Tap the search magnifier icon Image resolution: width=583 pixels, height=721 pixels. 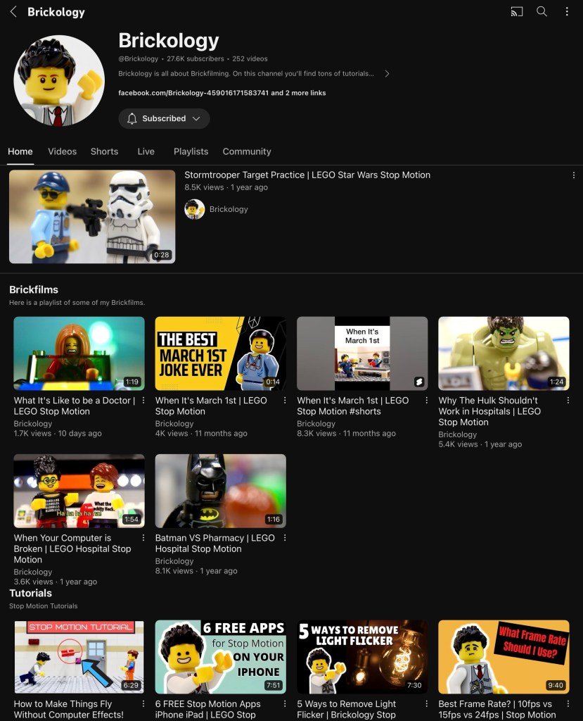542,12
